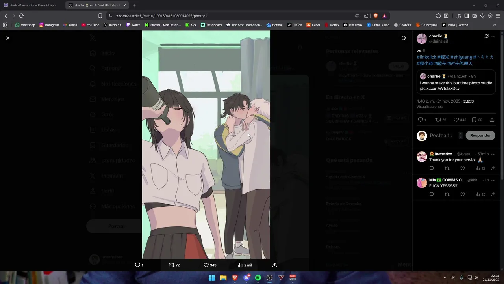The width and height of the screenshot is (504, 284).
Task: Open more options on Mia's comment
Action: [x=493, y=180]
